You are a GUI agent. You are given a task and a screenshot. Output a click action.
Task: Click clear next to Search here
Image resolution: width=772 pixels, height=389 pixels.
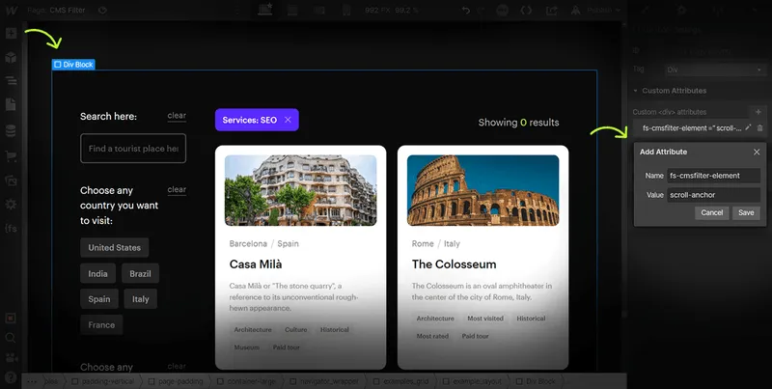coord(177,116)
